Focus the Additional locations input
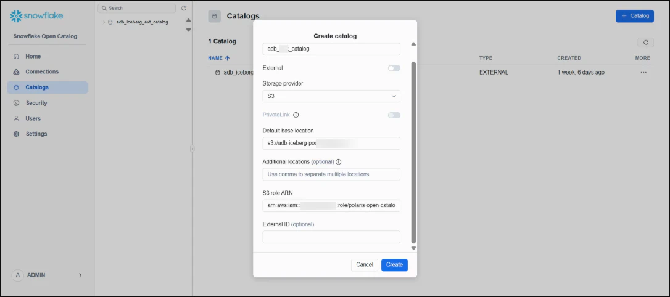 tap(331, 174)
